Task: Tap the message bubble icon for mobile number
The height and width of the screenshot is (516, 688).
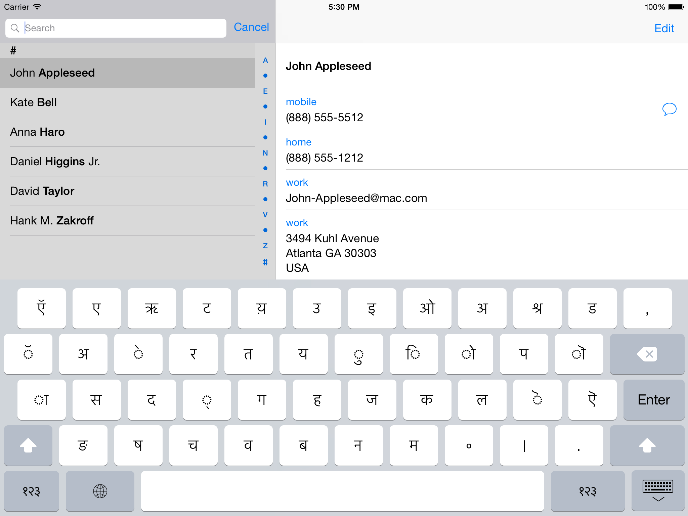Action: (x=669, y=109)
